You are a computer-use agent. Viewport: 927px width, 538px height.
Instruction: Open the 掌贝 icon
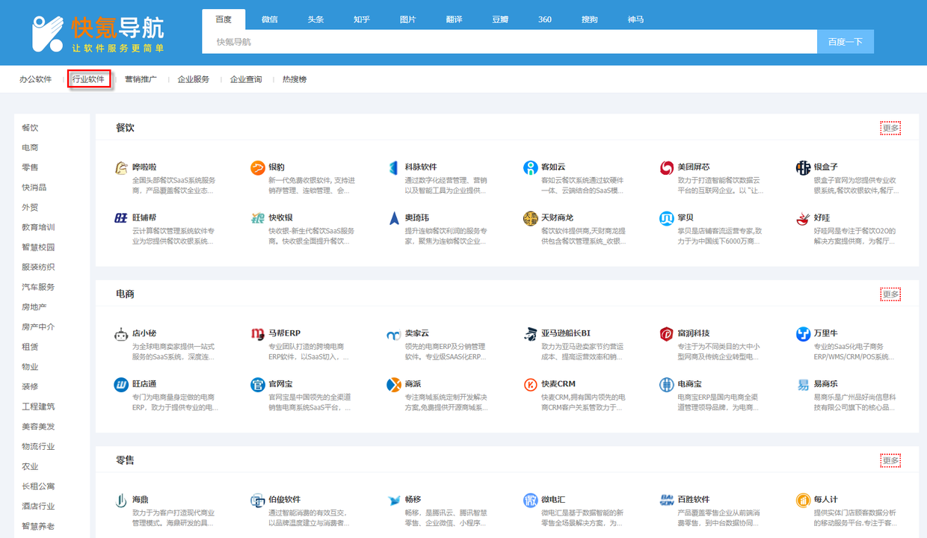coord(667,218)
